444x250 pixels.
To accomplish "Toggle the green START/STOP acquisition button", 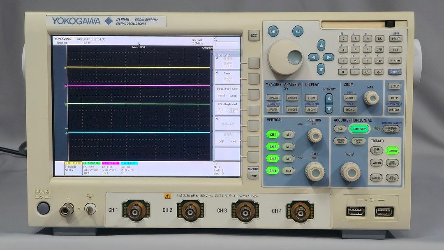I will 360,129.
